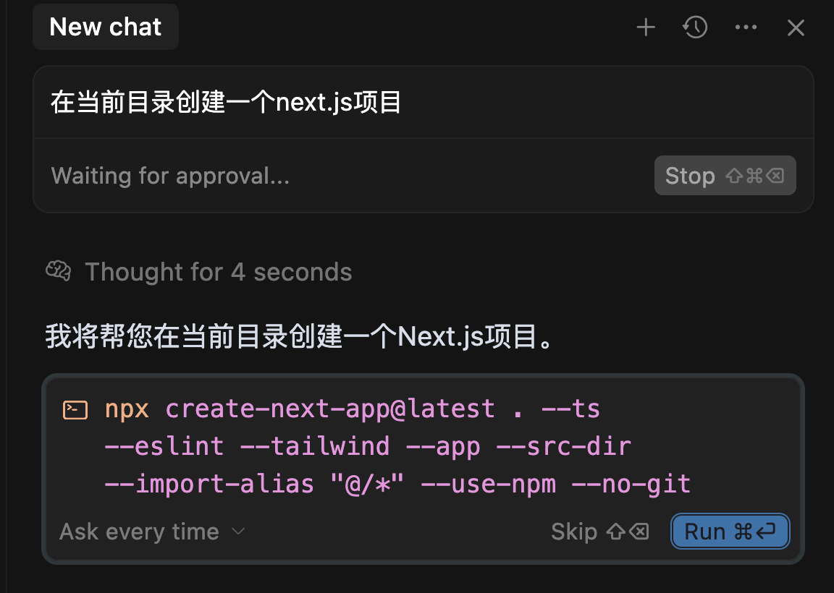Viewport: 834px width, 593px height.
Task: Skip the proposed terminal command
Action: coord(574,532)
